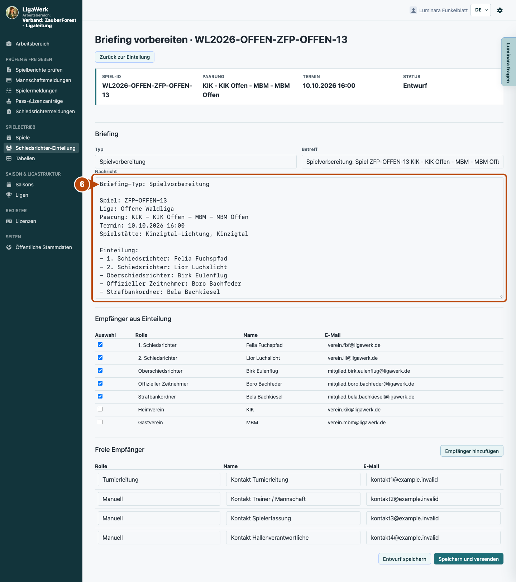Click the user avatar icon beside Luminara Funkelblatt
516x582 pixels.
pos(413,10)
